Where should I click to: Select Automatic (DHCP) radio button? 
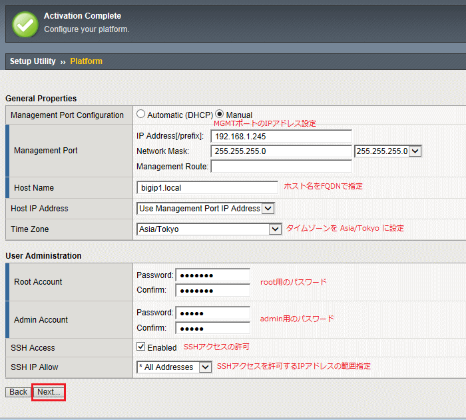[141, 115]
